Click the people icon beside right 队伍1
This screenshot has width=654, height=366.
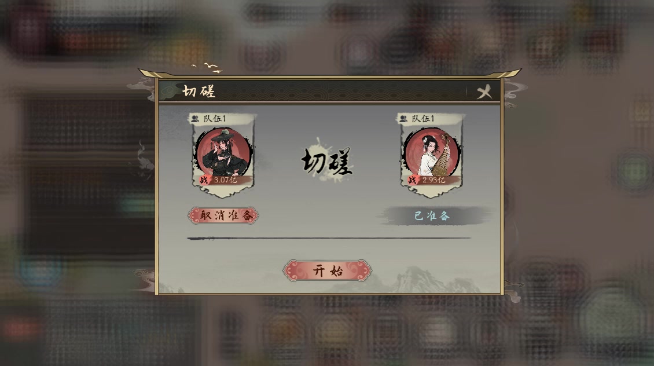[x=403, y=119]
